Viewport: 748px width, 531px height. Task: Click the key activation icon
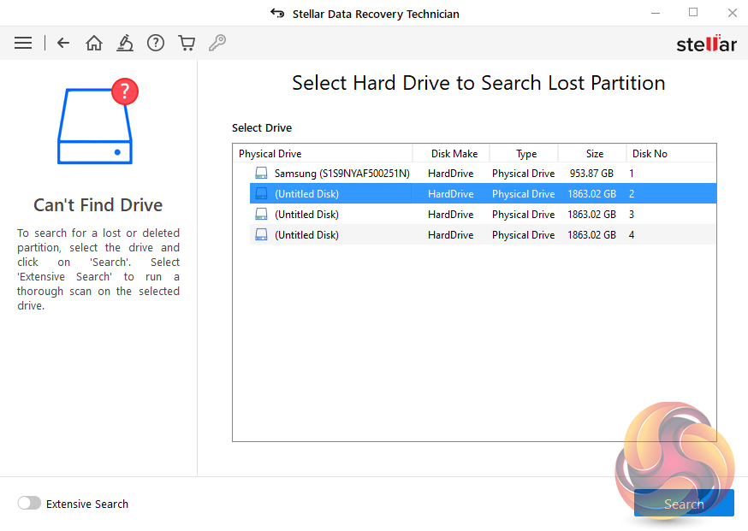pos(217,43)
